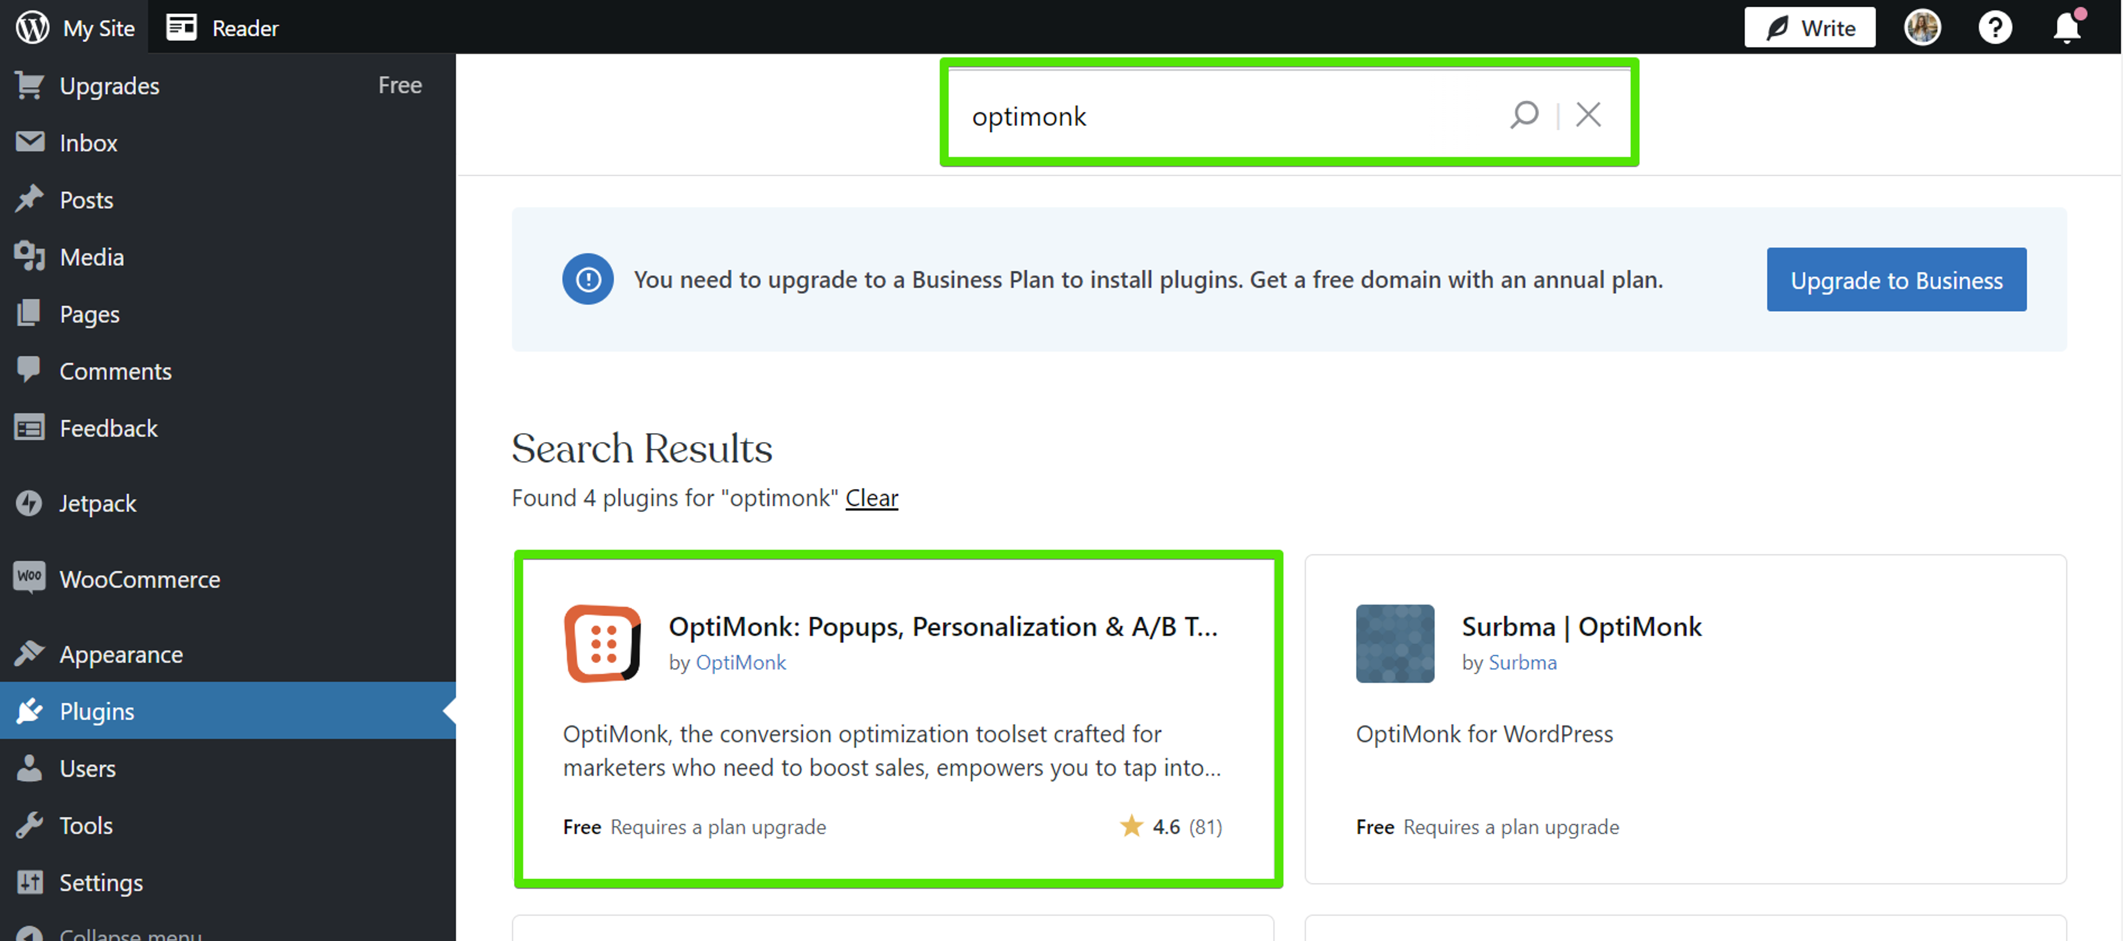Click the Posts pushpin icon
This screenshot has height=941, width=2123.
(30, 198)
